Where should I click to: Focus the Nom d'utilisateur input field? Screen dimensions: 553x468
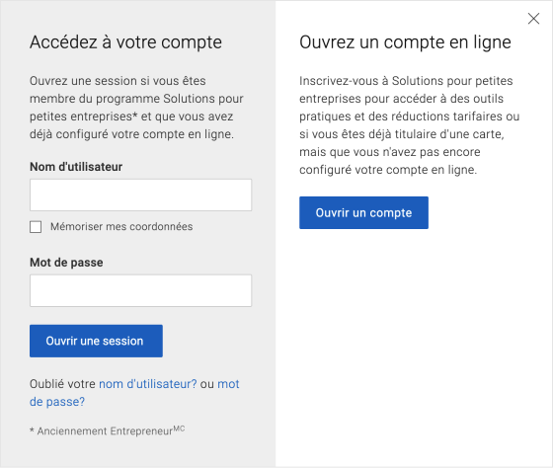140,195
